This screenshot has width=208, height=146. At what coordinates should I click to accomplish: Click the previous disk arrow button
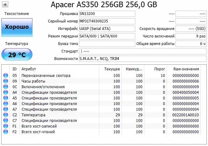5,5
